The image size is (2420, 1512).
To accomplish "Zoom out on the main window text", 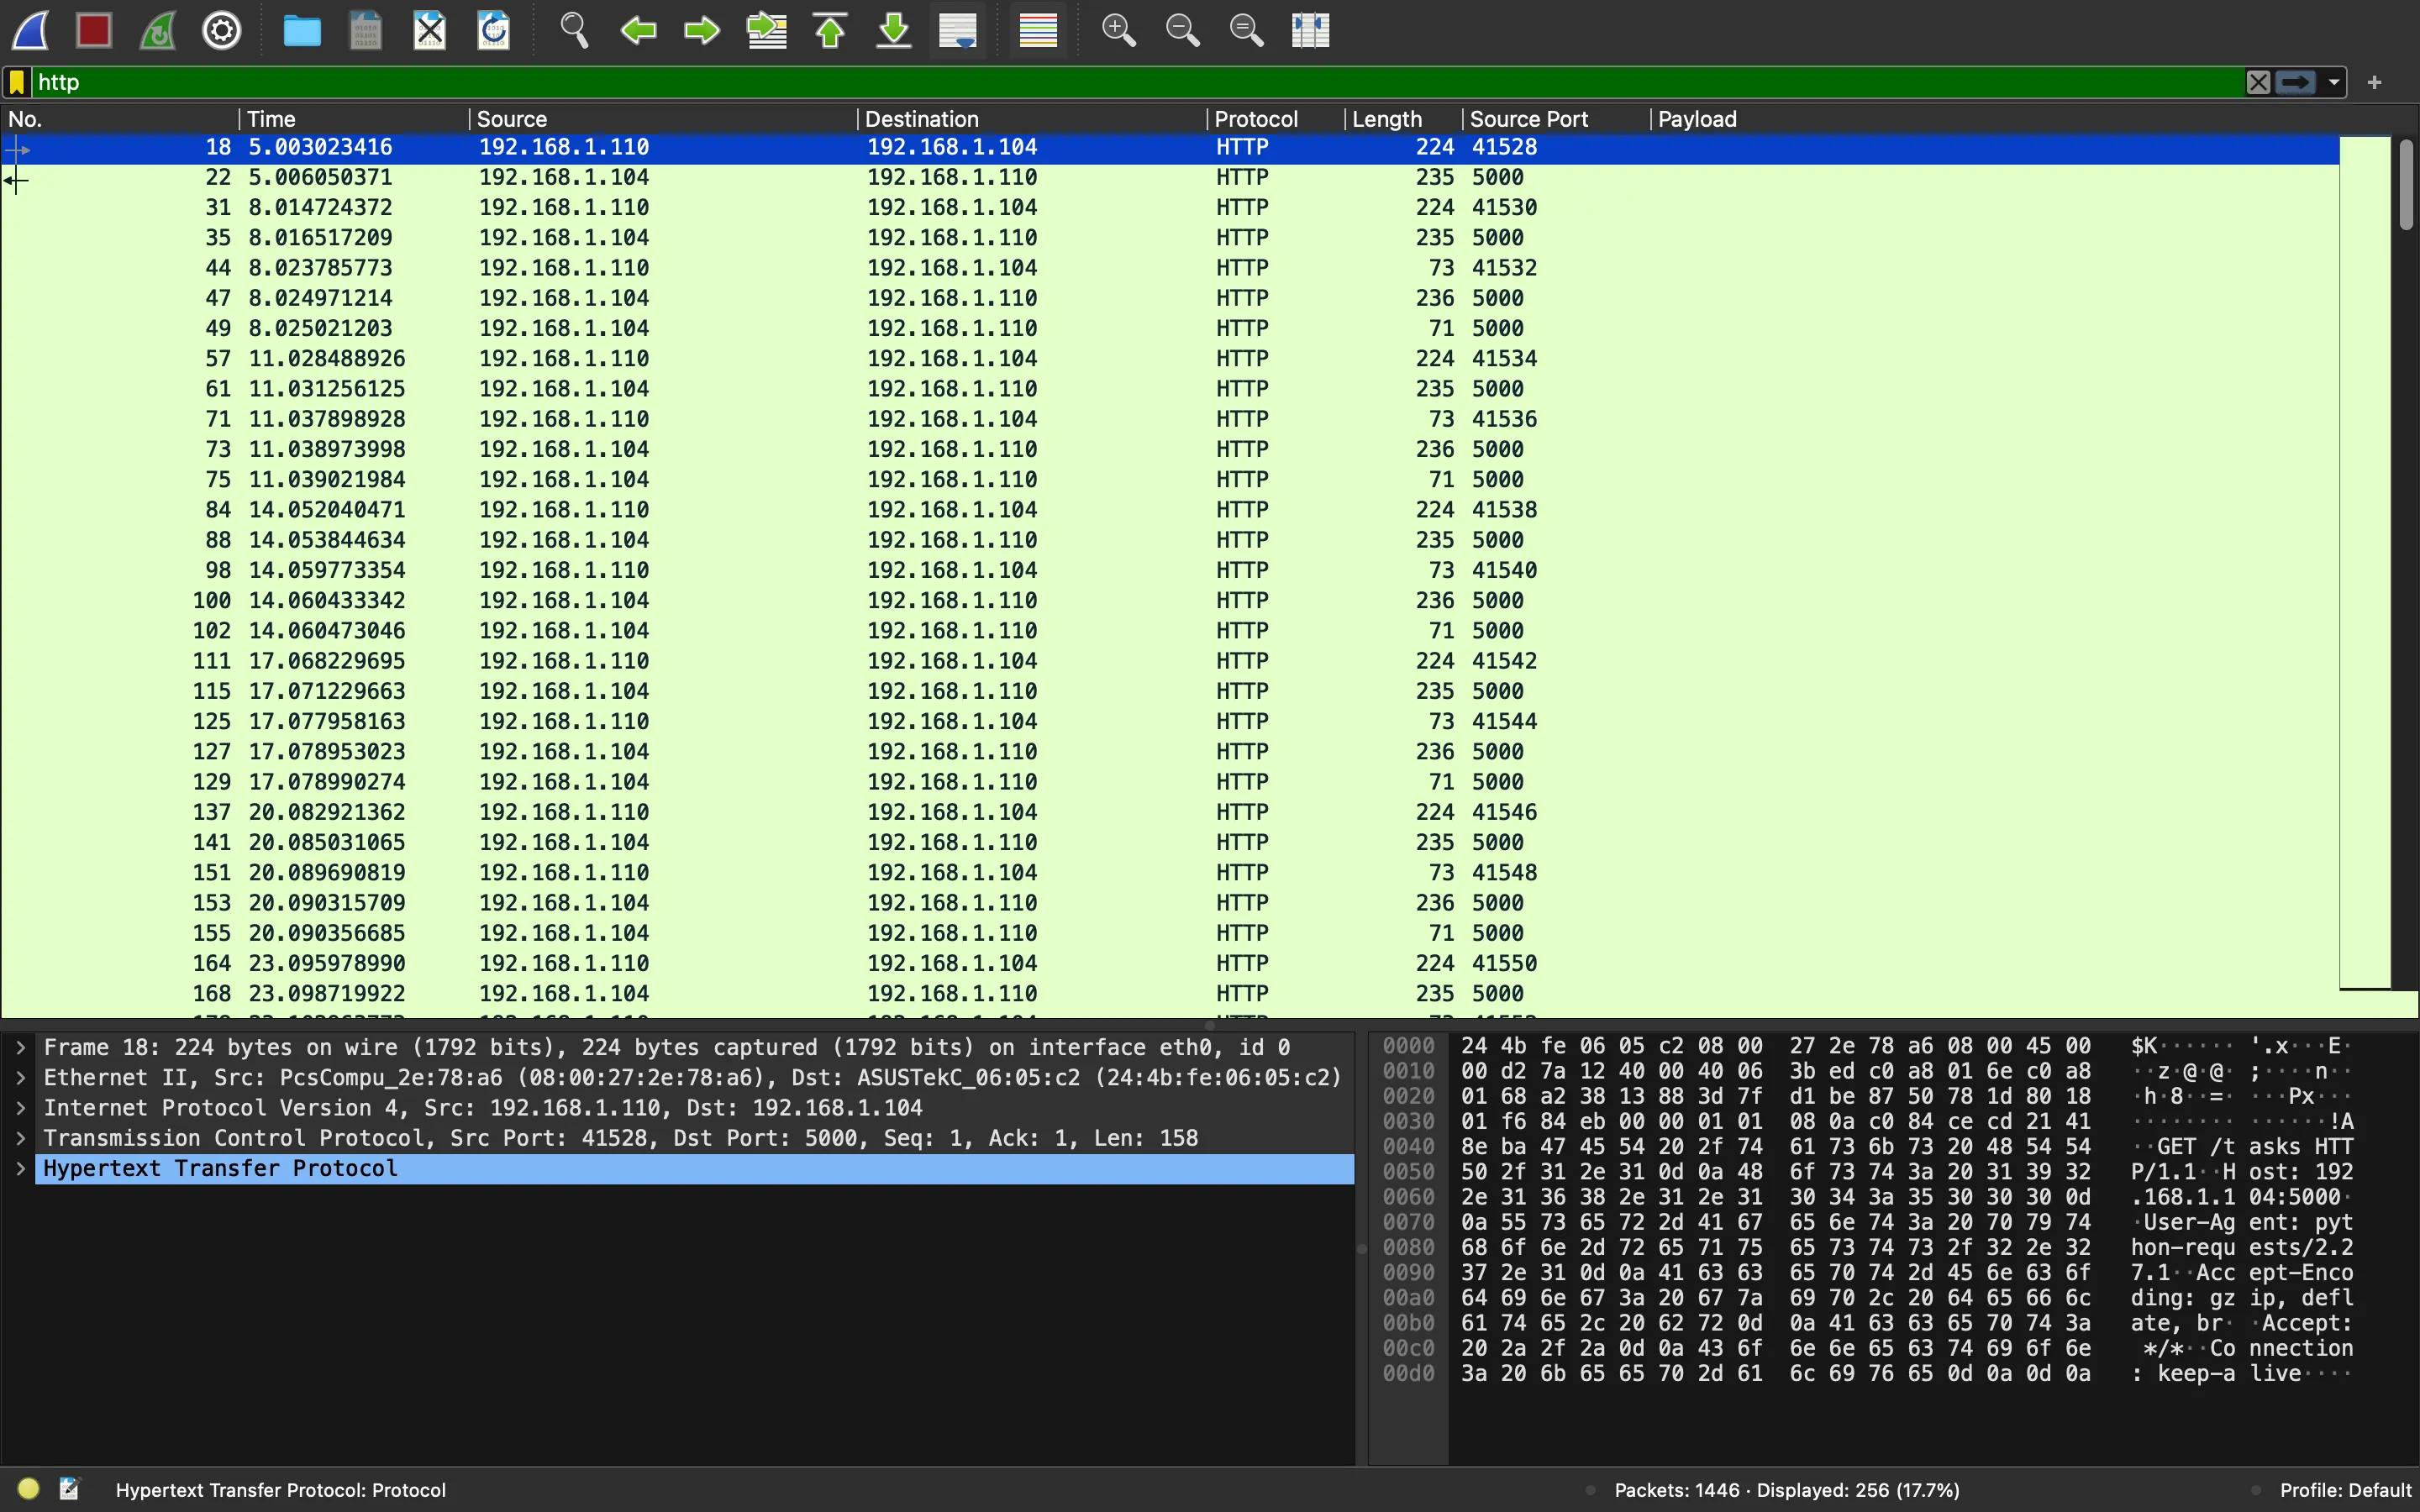I will point(1182,30).
